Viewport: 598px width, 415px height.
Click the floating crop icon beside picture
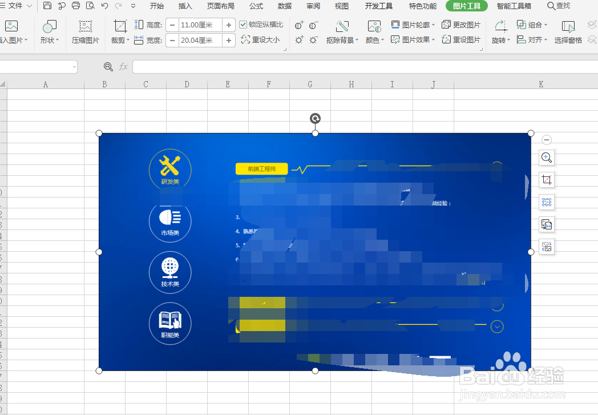pos(547,180)
